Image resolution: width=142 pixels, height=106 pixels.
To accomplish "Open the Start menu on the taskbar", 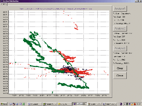I will (4, 104).
